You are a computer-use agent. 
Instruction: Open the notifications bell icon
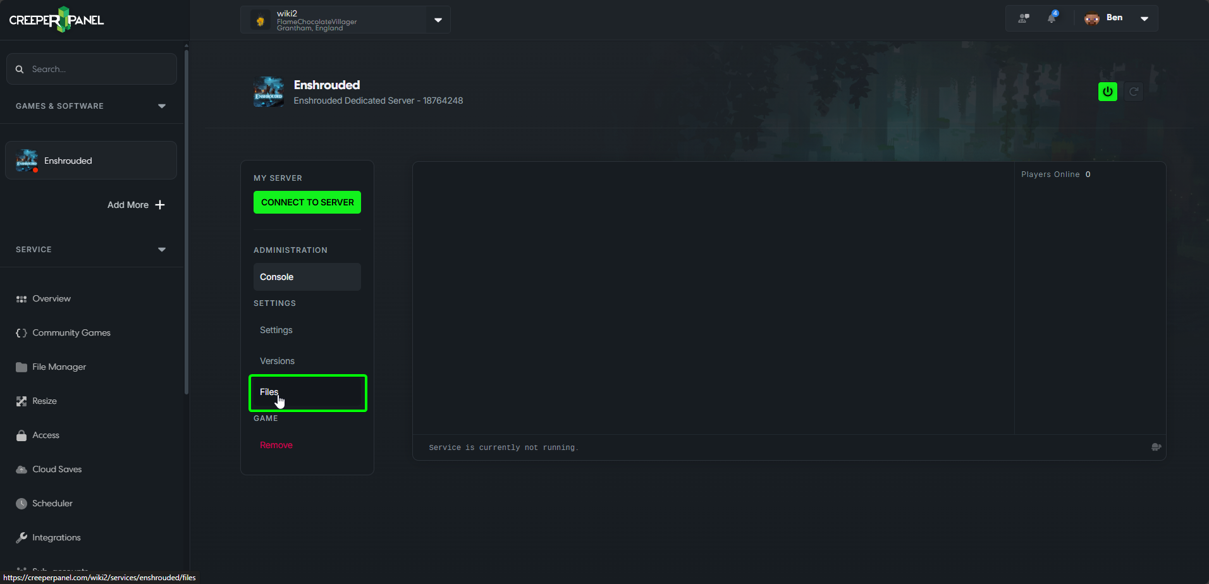[x=1052, y=18]
